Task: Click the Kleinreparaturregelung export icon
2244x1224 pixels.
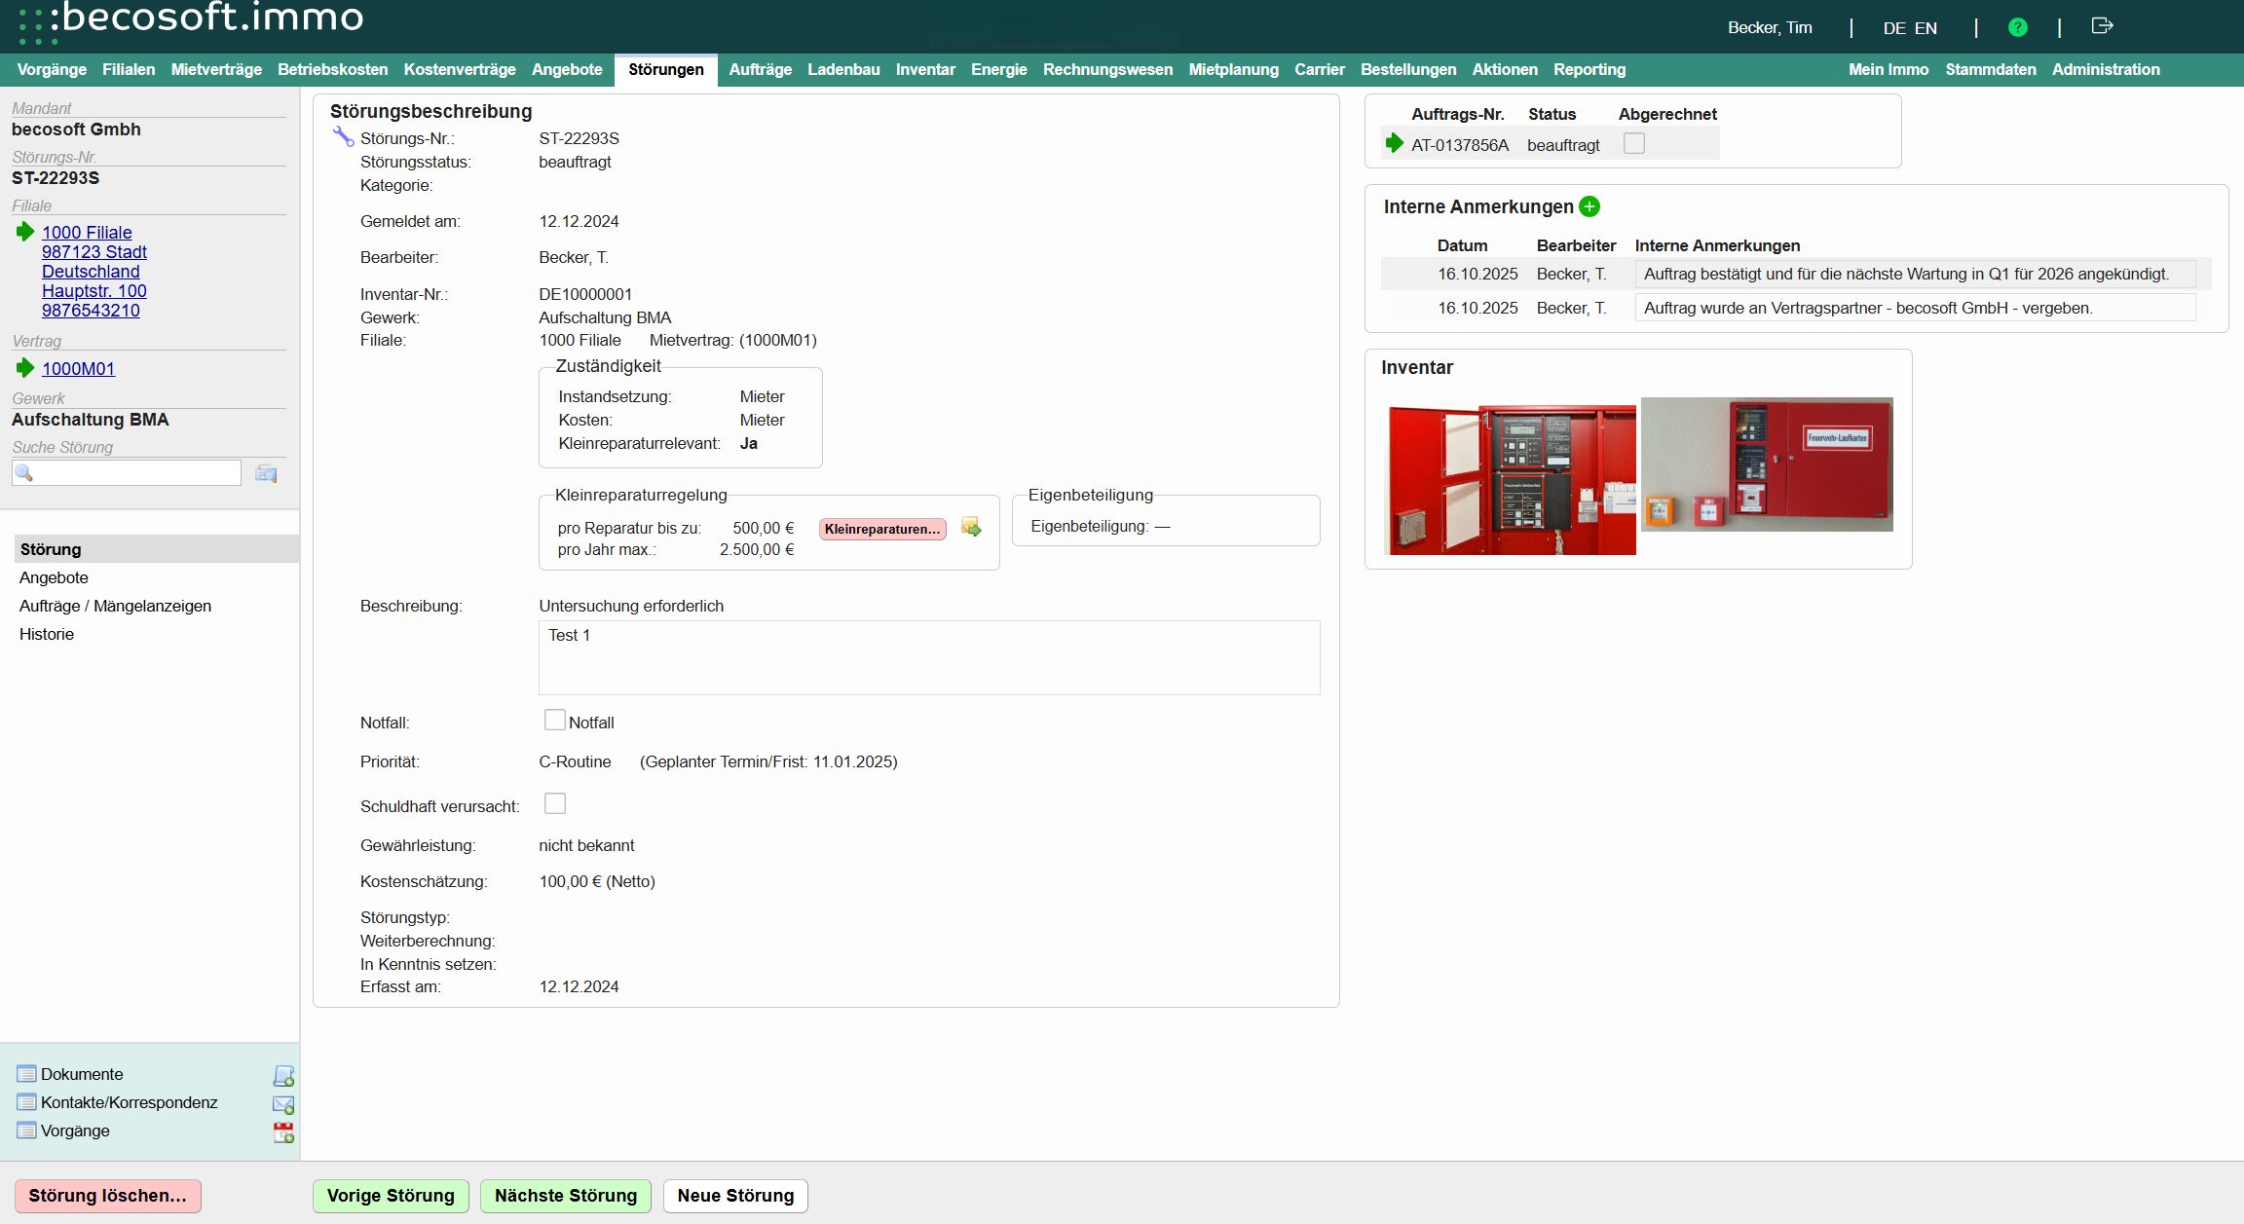Action: click(971, 528)
